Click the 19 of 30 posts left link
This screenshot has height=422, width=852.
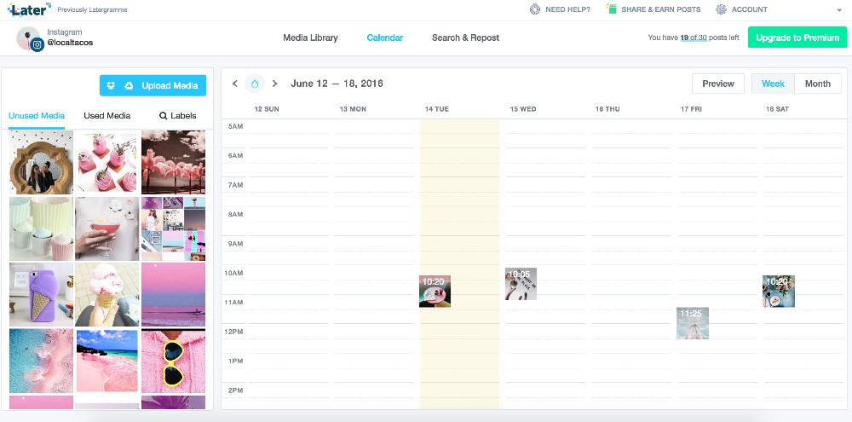tap(694, 38)
